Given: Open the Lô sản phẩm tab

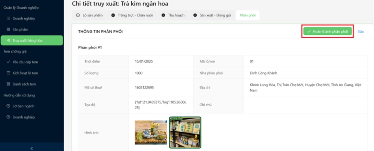Looking at the screenshot, I should (x=89, y=15).
